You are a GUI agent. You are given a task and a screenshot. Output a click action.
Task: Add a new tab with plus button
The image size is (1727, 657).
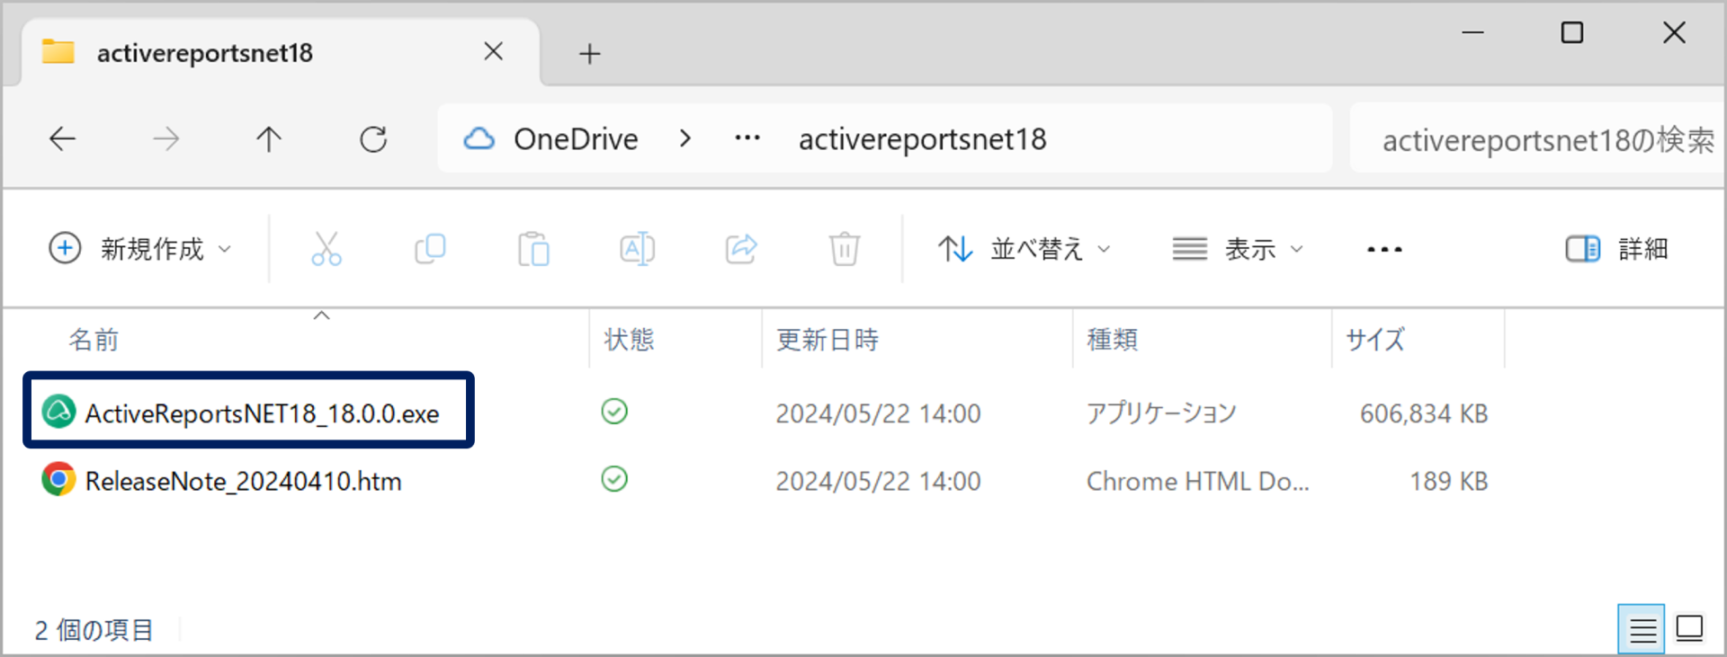pos(589,54)
